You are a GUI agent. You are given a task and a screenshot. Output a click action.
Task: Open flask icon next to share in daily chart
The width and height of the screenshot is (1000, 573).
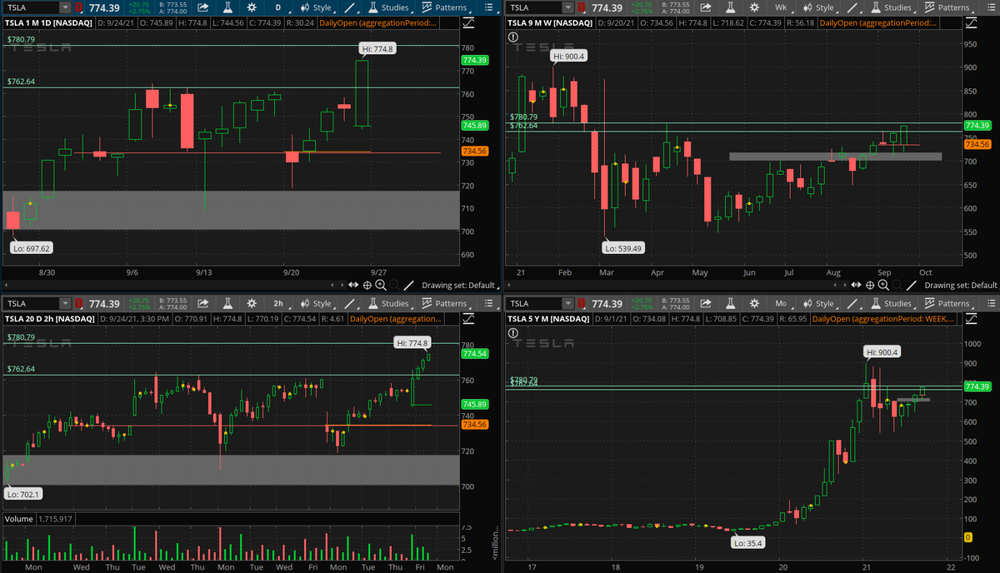tap(226, 7)
